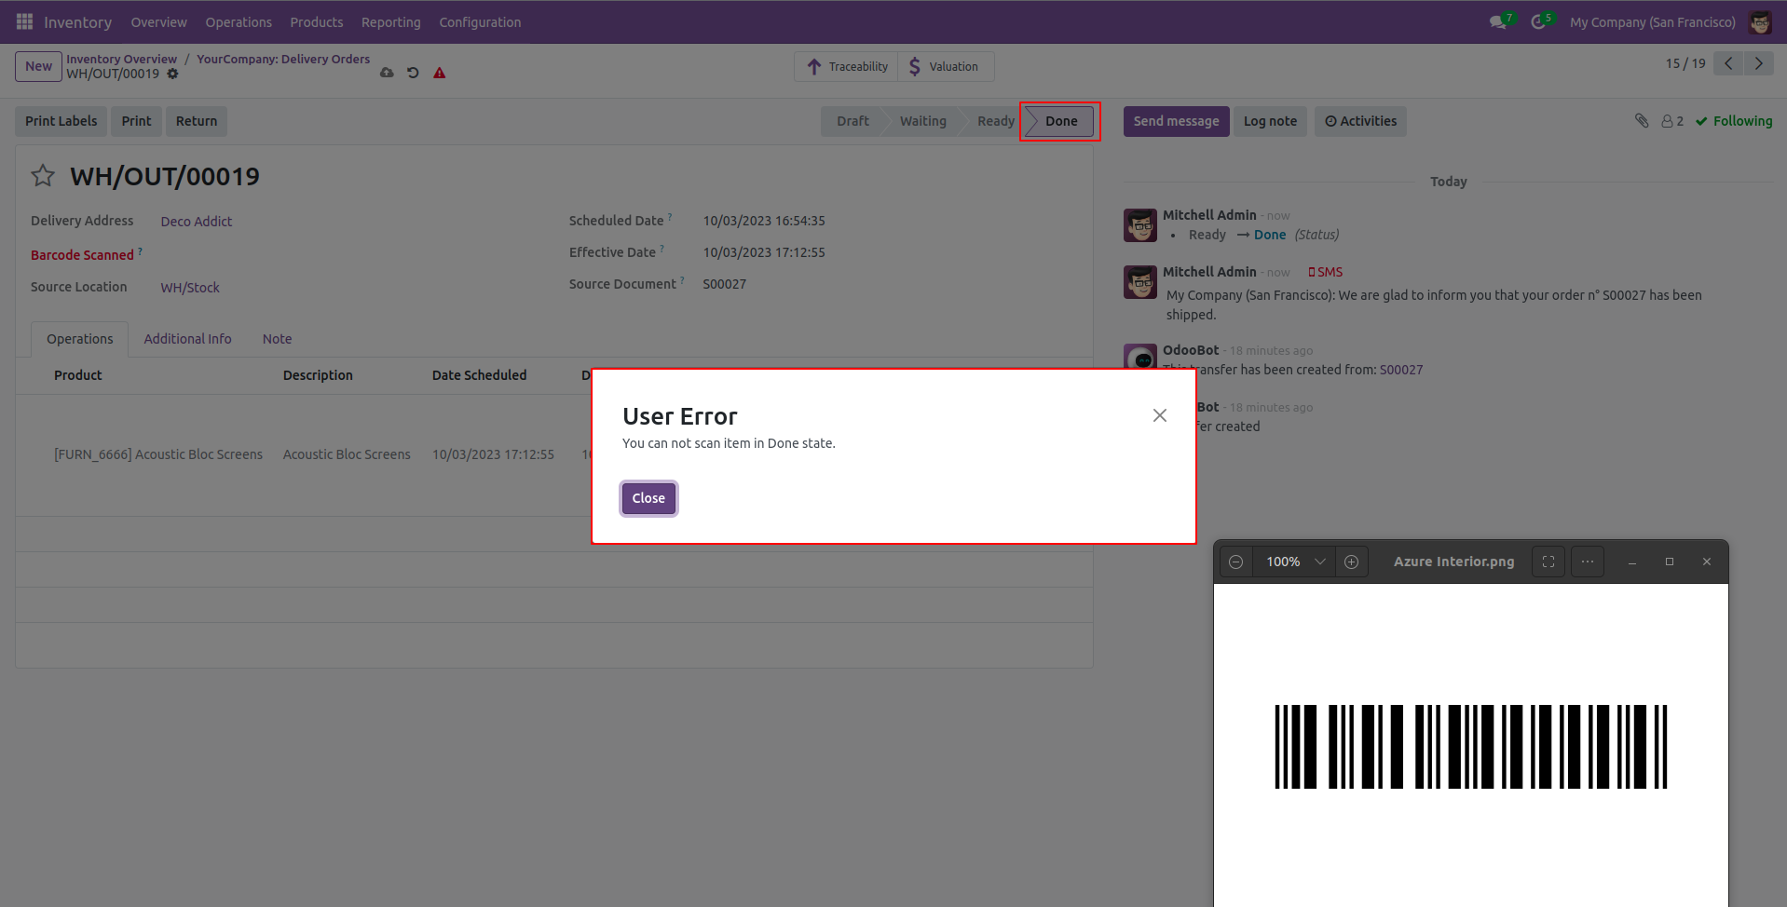The width and height of the screenshot is (1787, 907).
Task: Click the cloud save icon
Action: [387, 73]
